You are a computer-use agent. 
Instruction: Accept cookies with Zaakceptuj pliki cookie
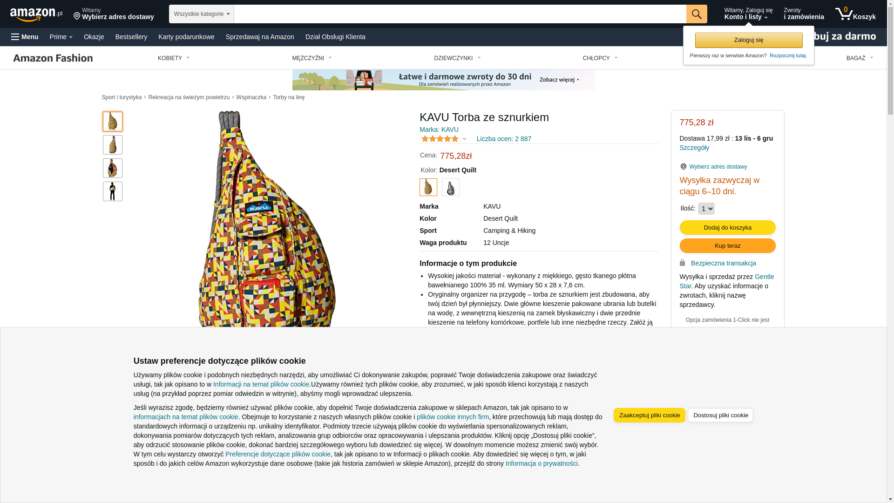pyautogui.click(x=649, y=415)
